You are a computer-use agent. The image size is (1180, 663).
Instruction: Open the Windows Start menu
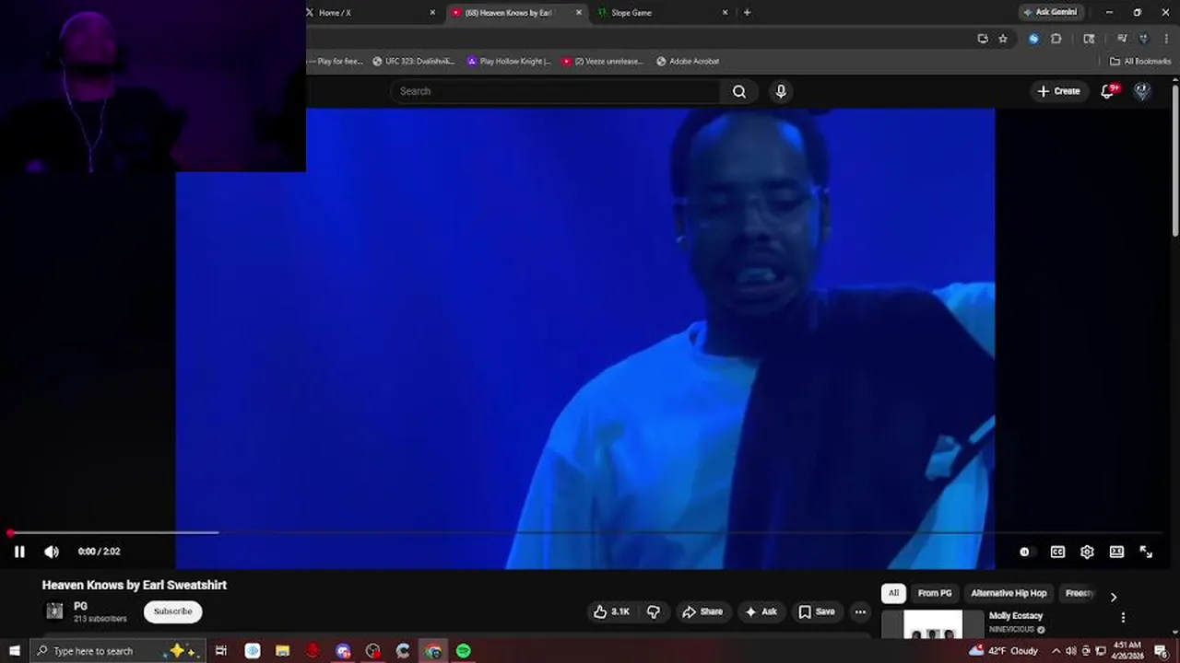coord(14,651)
